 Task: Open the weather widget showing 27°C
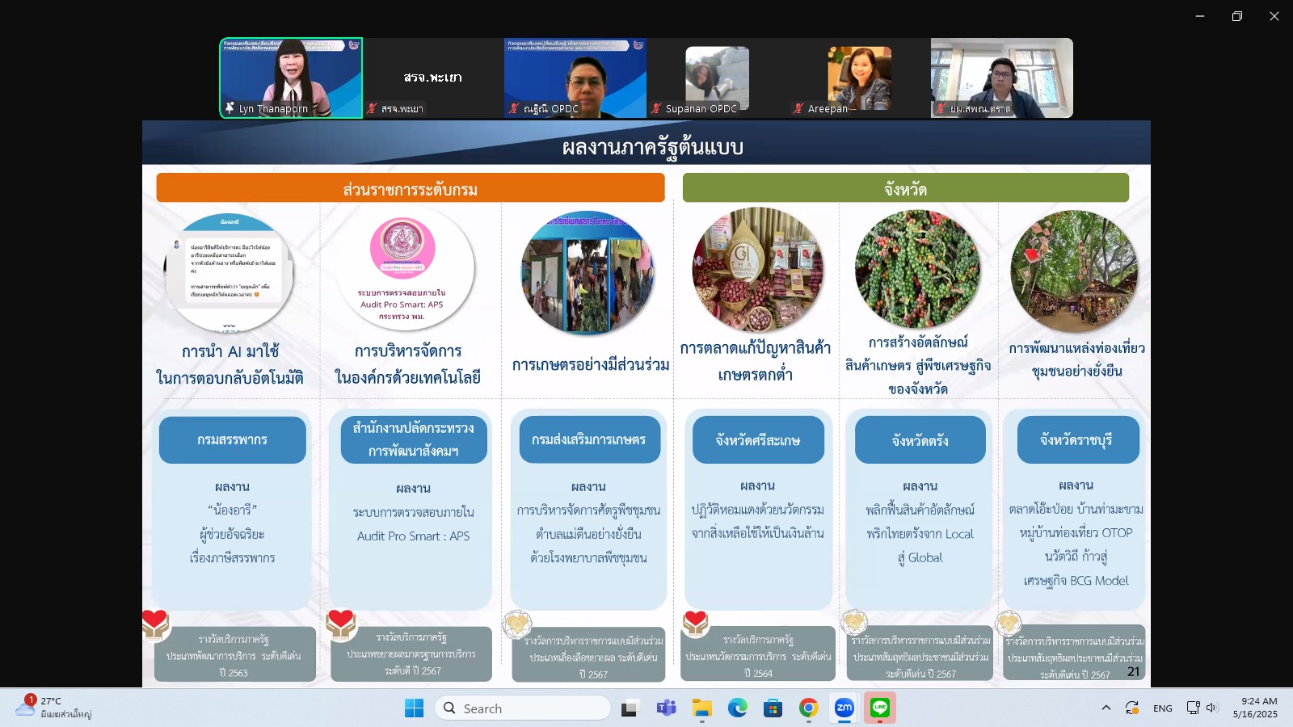pyautogui.click(x=54, y=708)
